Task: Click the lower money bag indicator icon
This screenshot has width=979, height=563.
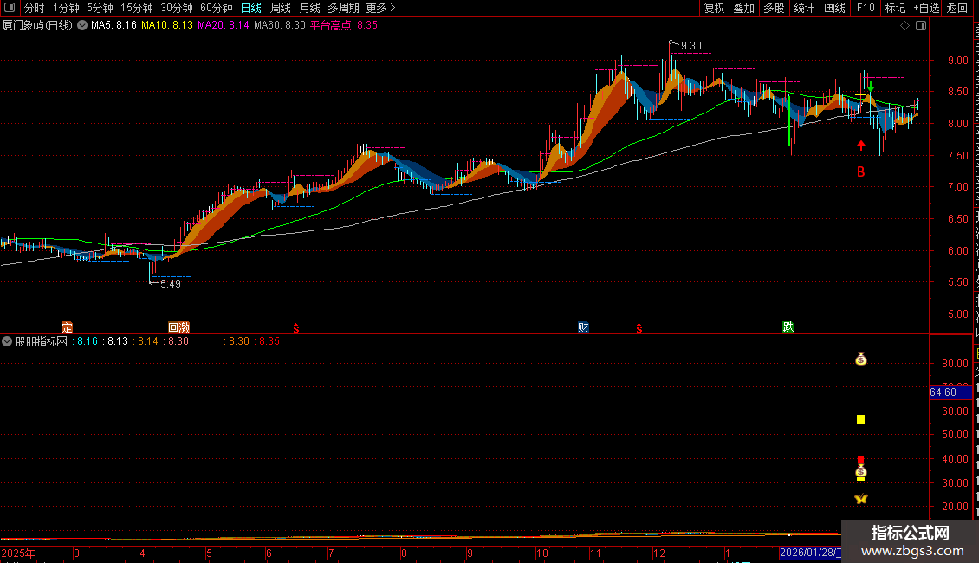Action: pyautogui.click(x=861, y=472)
